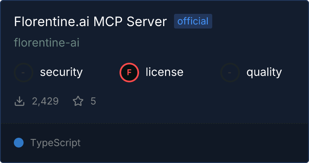
Task: Click the empty security score circle
Action: coord(24,73)
